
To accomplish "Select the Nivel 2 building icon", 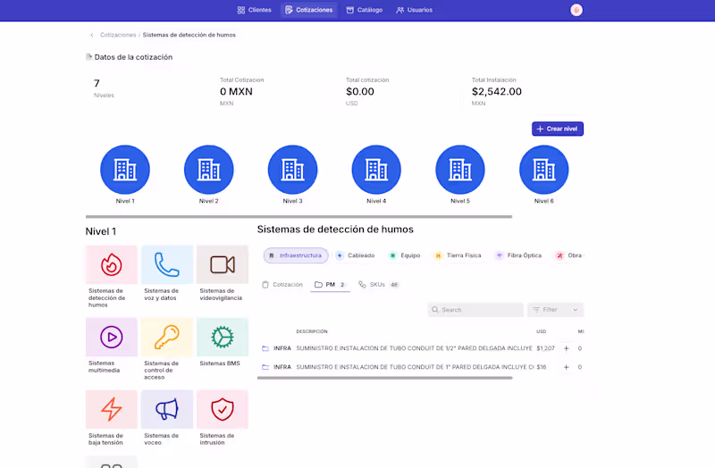I will tap(209, 170).
